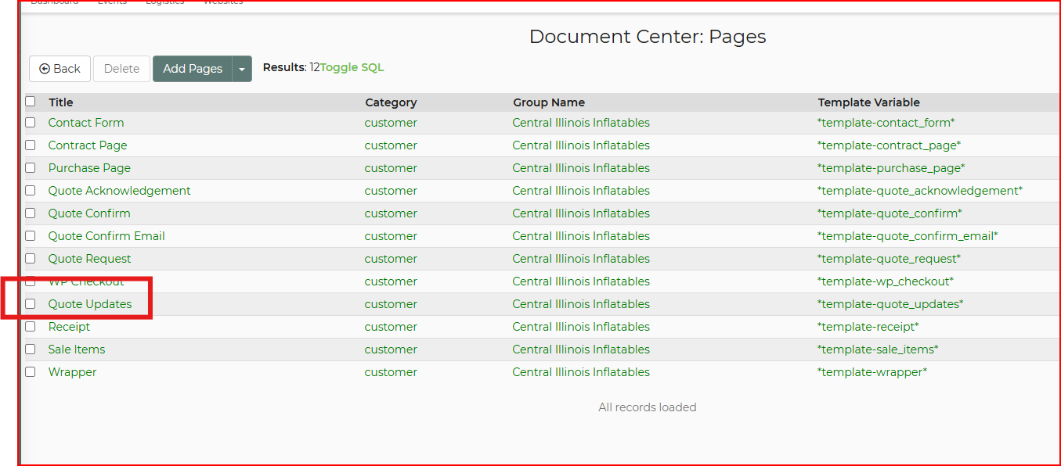Check the Purchase Page row checkbox
This screenshot has height=466, width=1061.
tap(31, 167)
